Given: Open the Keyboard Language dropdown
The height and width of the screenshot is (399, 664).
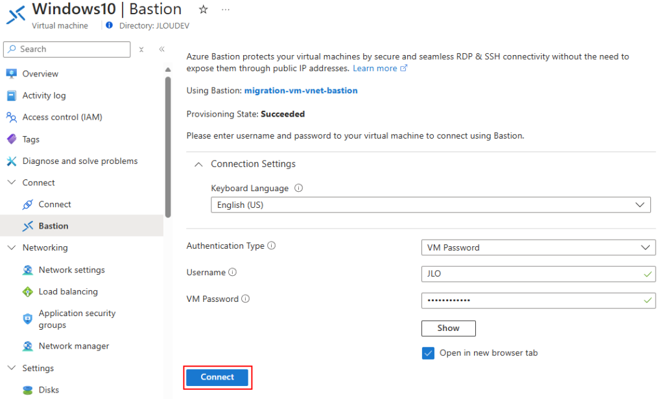Looking at the screenshot, I should click(431, 205).
